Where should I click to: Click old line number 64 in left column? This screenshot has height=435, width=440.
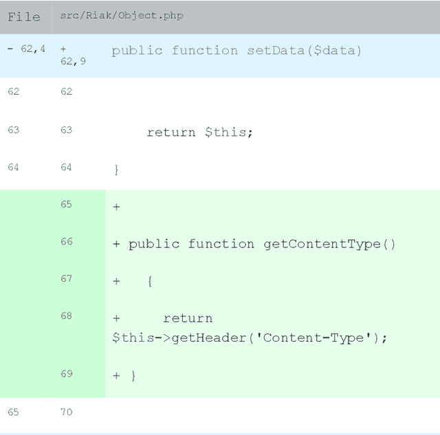(13, 167)
